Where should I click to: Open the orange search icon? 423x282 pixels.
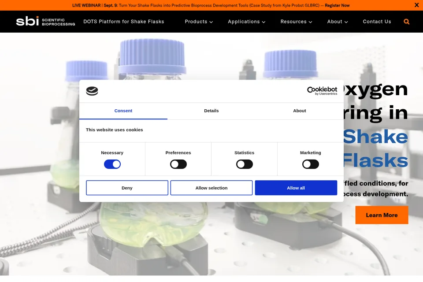(406, 22)
